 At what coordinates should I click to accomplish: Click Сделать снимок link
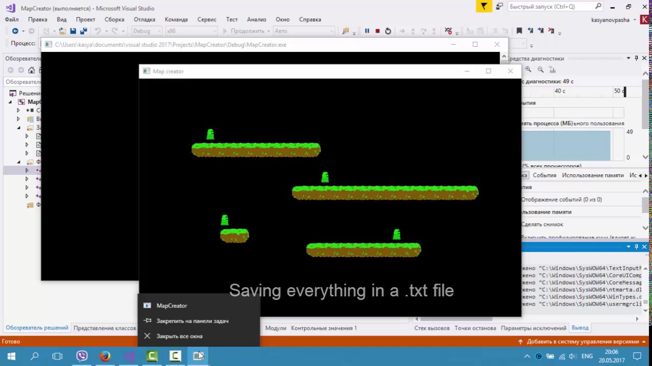click(x=542, y=224)
